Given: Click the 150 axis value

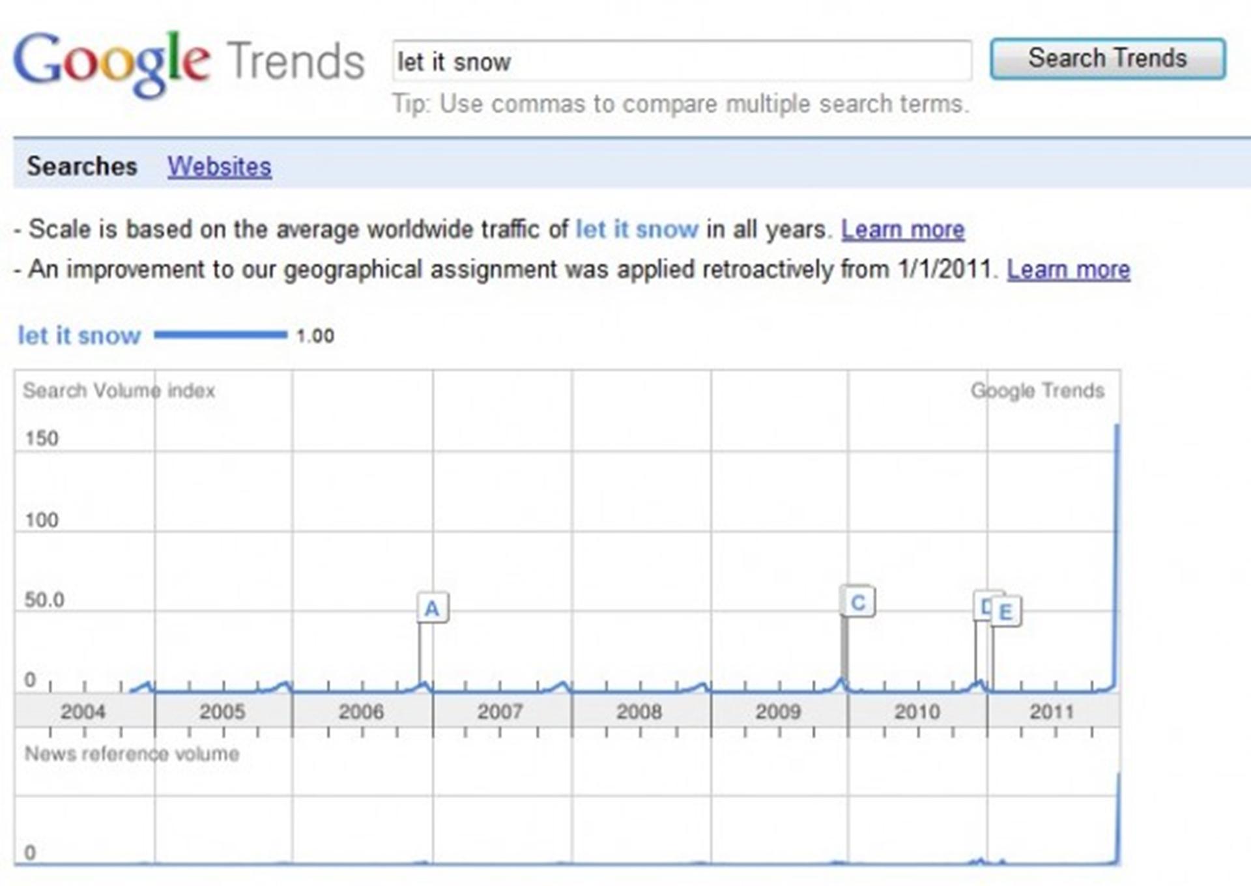Looking at the screenshot, I should click(x=42, y=438).
